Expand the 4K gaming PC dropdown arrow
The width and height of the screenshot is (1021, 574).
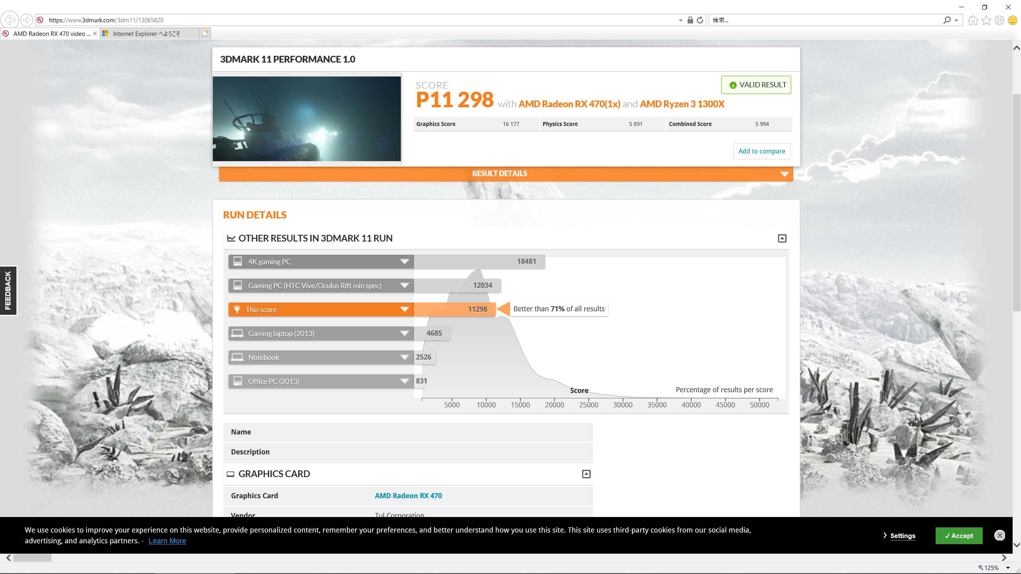click(x=404, y=261)
